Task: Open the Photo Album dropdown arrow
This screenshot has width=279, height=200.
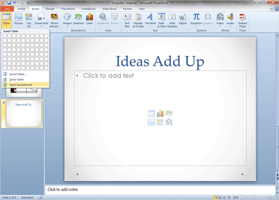Action: coord(58,26)
